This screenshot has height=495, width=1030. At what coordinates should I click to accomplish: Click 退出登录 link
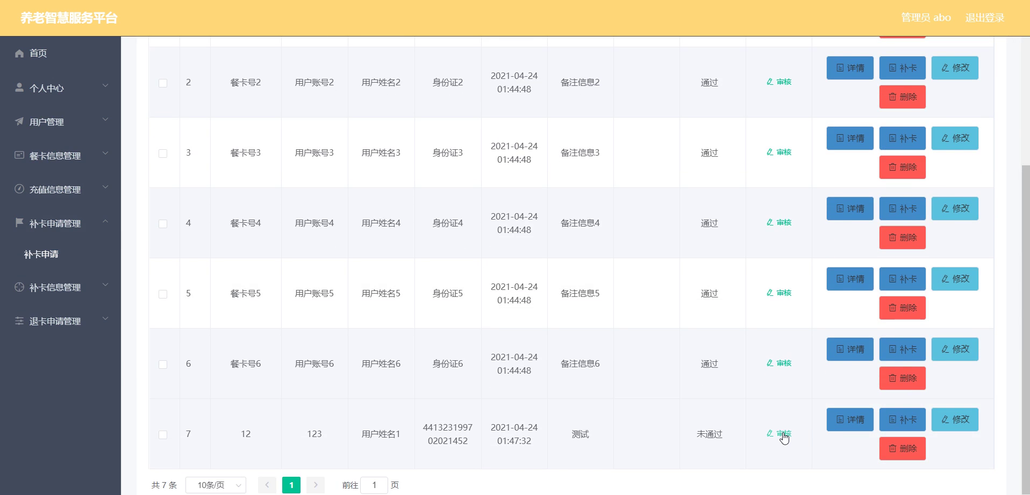984,18
